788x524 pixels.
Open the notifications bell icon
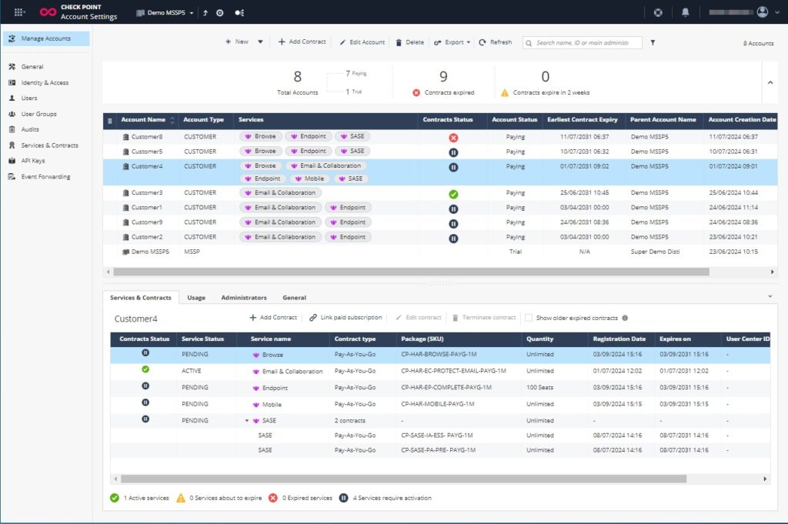click(x=685, y=11)
